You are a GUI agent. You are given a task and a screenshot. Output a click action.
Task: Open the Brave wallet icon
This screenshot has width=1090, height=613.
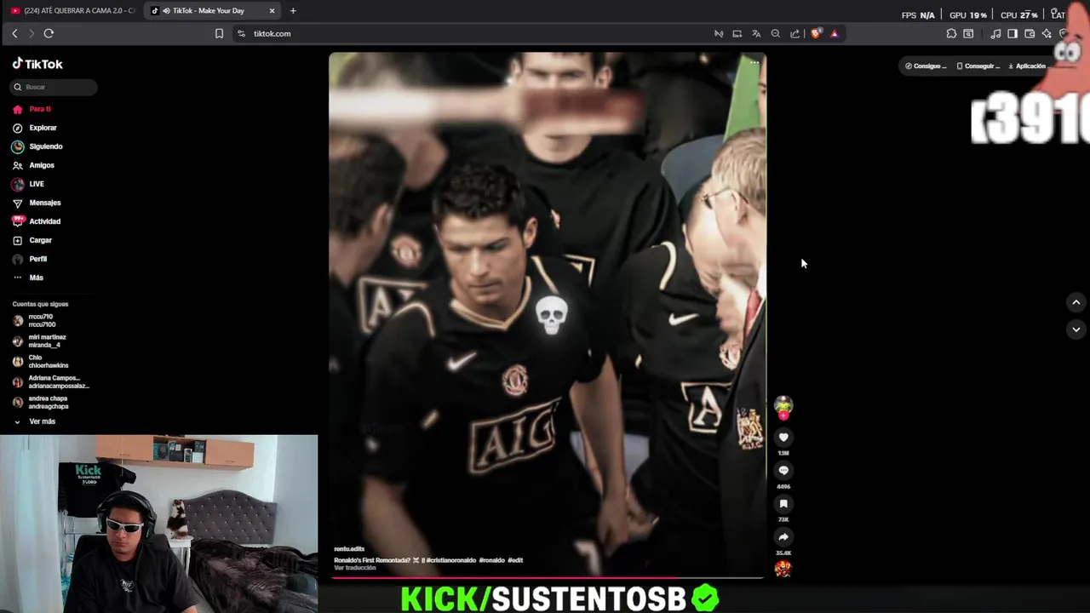[1030, 34]
